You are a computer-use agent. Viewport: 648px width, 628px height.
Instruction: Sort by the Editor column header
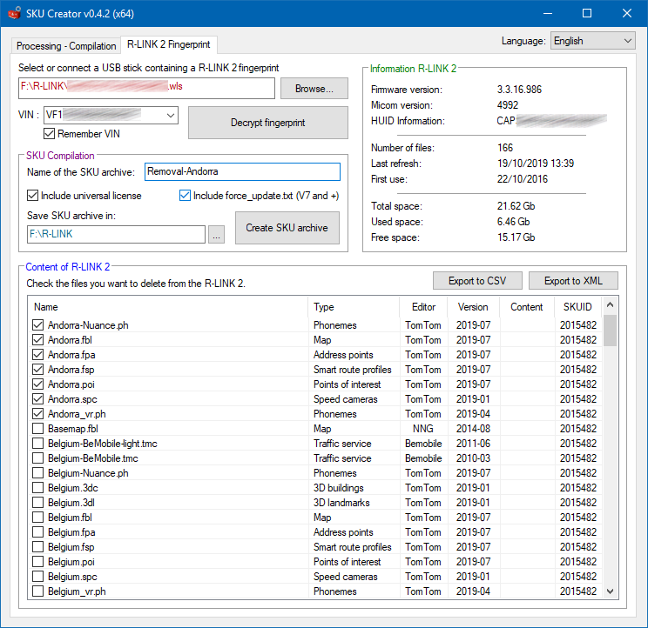(x=423, y=307)
